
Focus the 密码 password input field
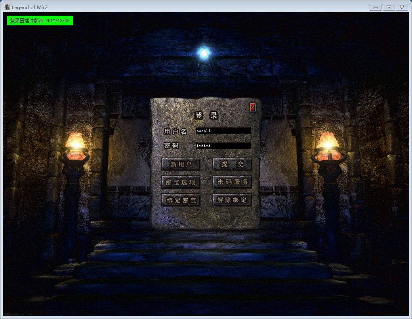click(x=223, y=146)
